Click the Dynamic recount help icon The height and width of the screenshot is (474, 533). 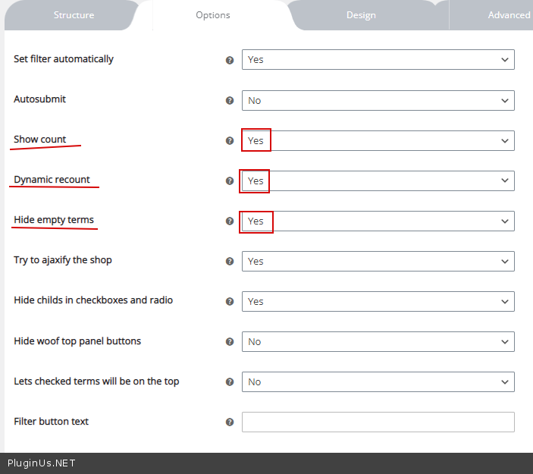pyautogui.click(x=230, y=181)
